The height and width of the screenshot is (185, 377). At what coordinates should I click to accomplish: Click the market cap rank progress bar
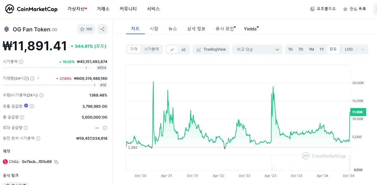48,68
